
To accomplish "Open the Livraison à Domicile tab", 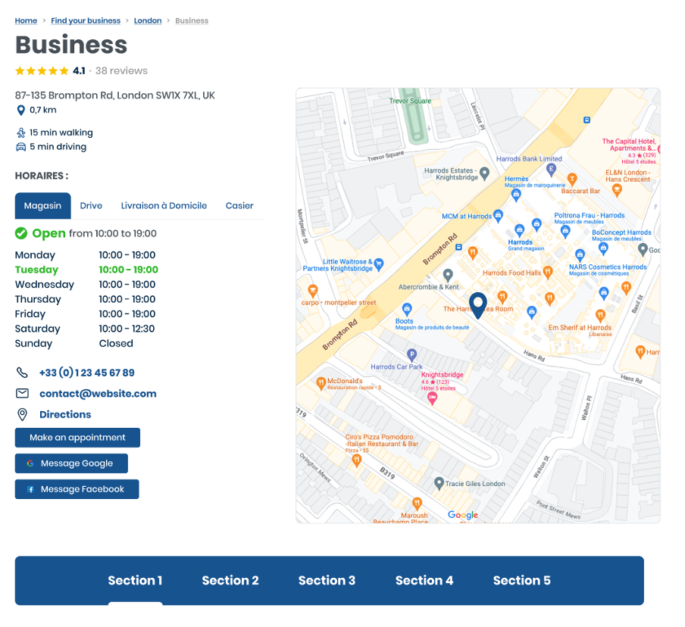I will point(164,206).
